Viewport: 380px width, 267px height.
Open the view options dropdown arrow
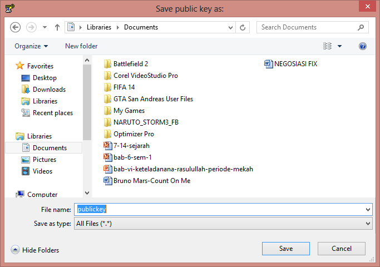[x=340, y=46]
